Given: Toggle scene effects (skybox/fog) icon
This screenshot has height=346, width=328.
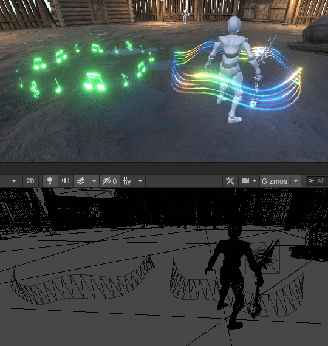Looking at the screenshot, I should (x=81, y=181).
